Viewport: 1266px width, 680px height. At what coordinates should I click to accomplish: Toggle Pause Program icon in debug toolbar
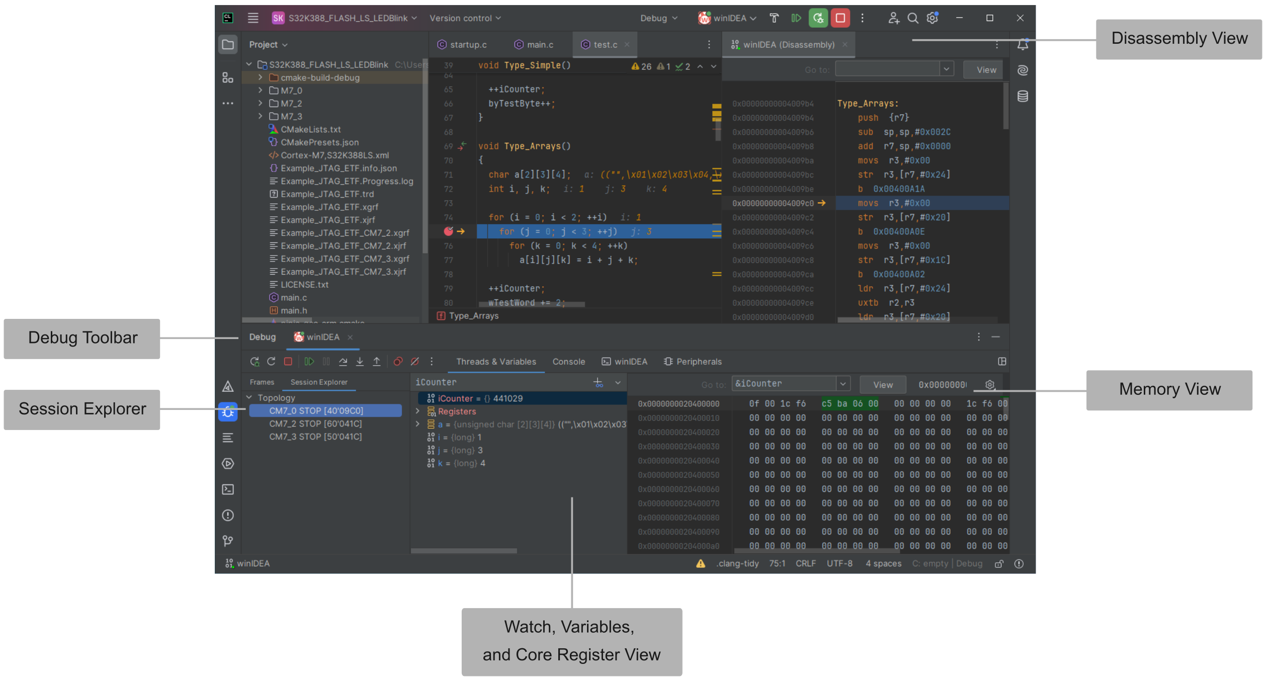tap(326, 362)
